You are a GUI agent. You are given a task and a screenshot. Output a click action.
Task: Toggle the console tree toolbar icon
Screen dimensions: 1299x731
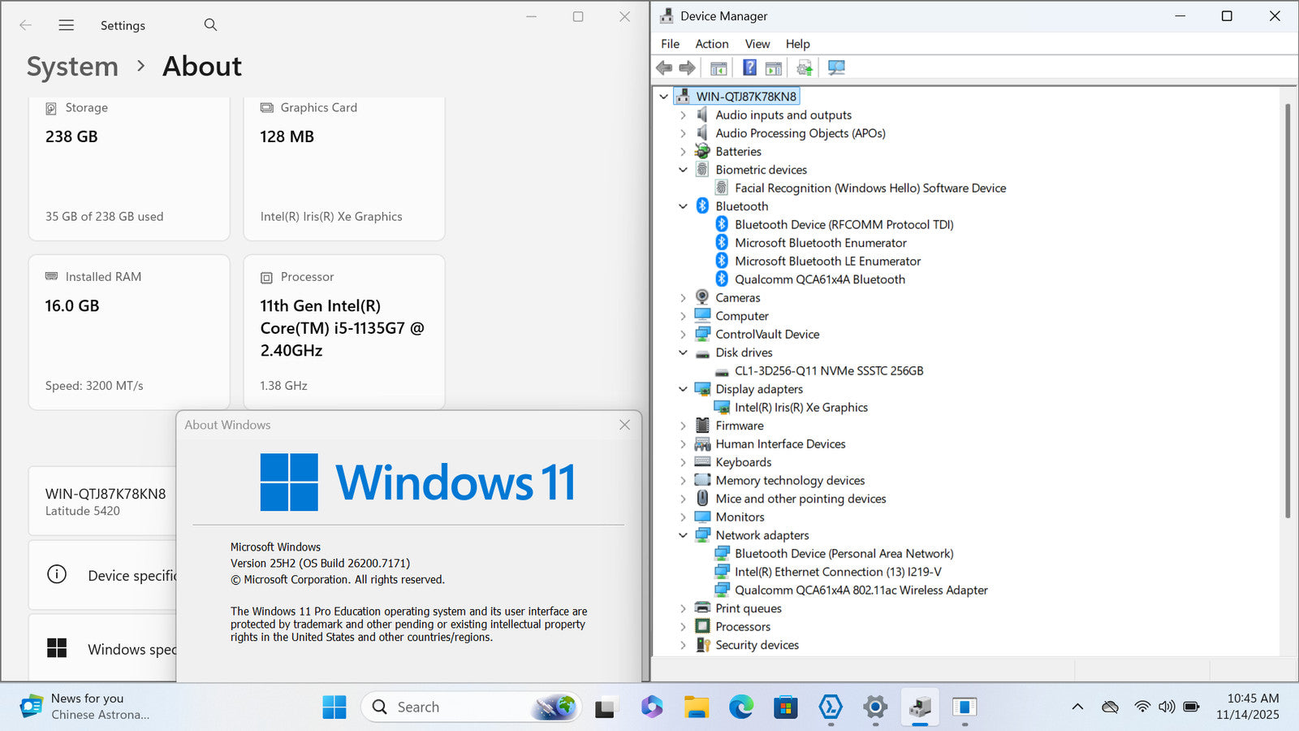(719, 68)
